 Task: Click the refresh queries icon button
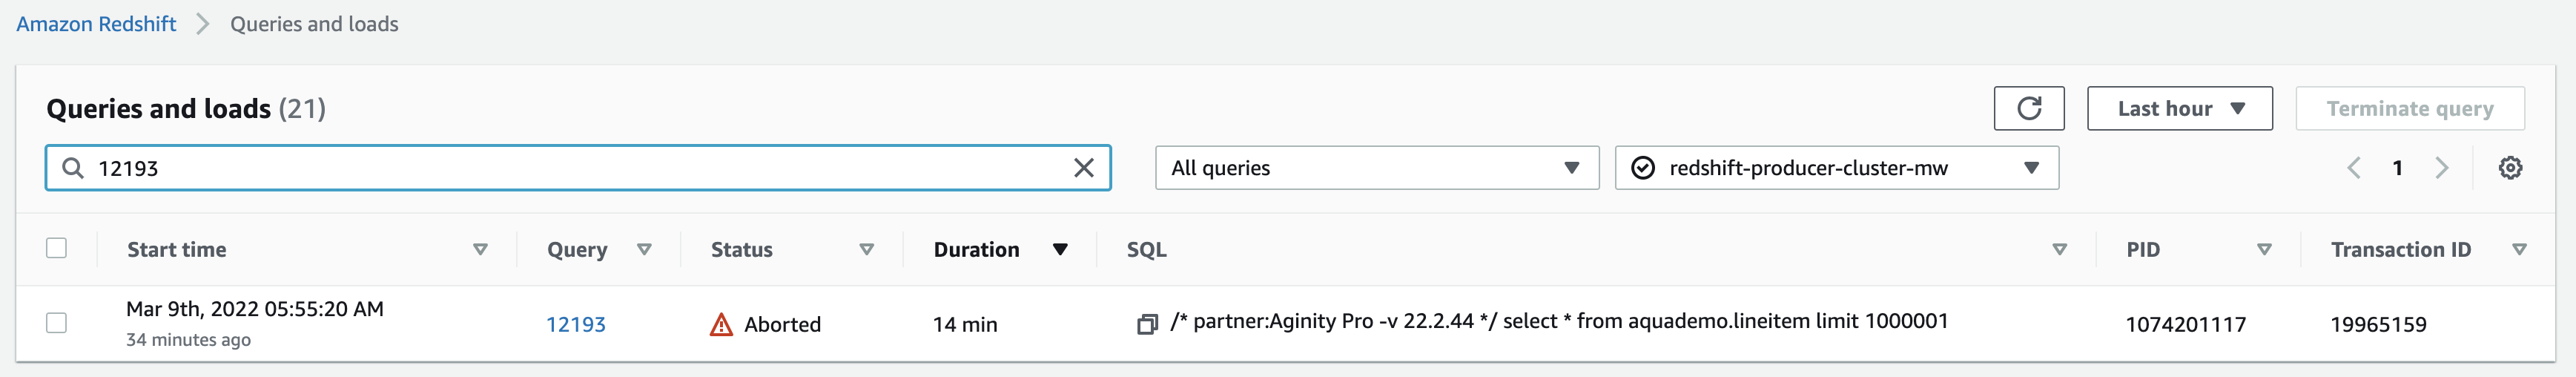point(2028,108)
